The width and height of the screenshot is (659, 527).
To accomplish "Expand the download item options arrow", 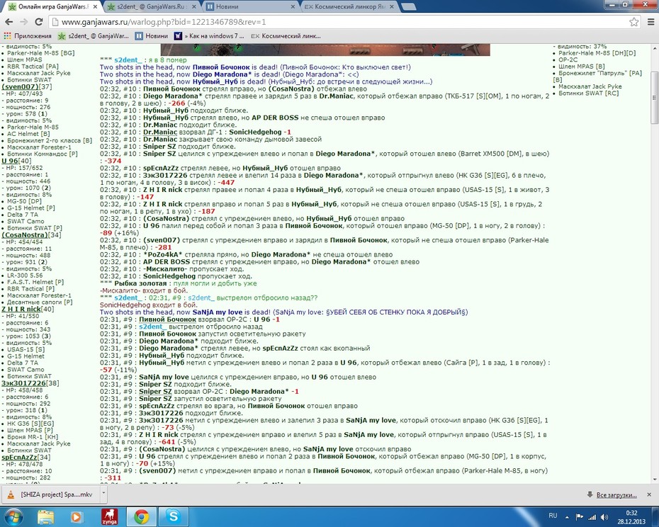I will pos(103,494).
